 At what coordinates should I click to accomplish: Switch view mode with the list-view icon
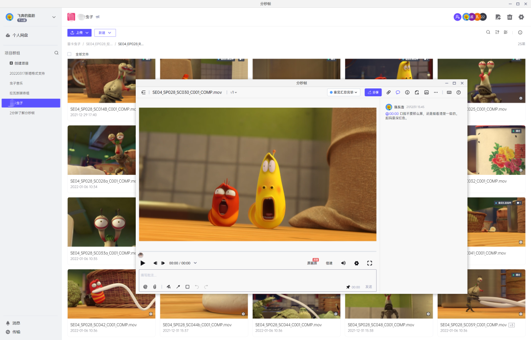coord(505,32)
